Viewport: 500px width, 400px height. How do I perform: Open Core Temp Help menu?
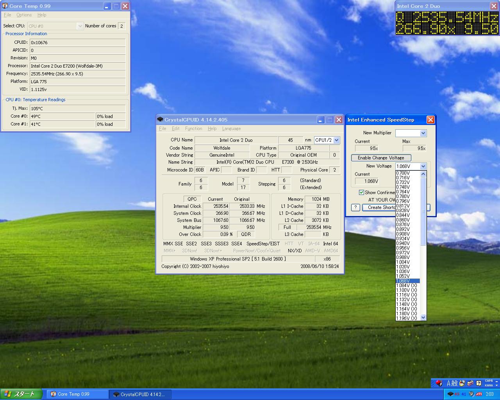[x=42, y=15]
